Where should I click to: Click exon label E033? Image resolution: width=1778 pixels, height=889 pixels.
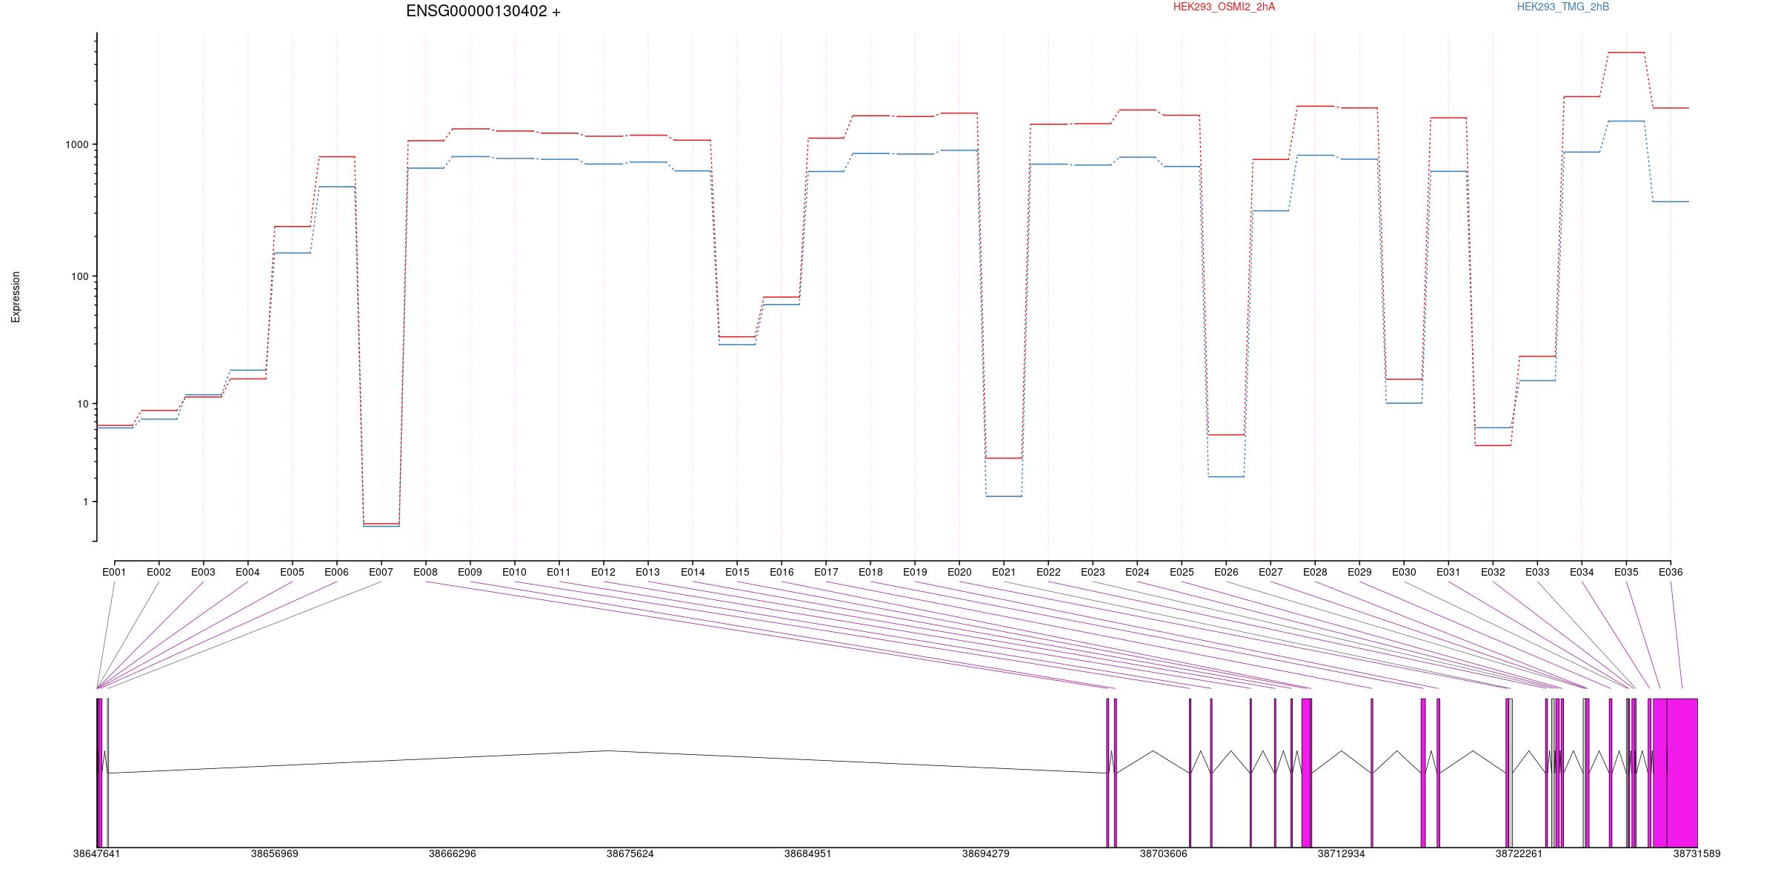click(x=1537, y=572)
